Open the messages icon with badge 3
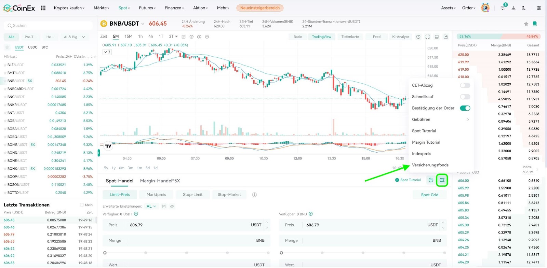The width and height of the screenshot is (547, 268). pos(503,8)
